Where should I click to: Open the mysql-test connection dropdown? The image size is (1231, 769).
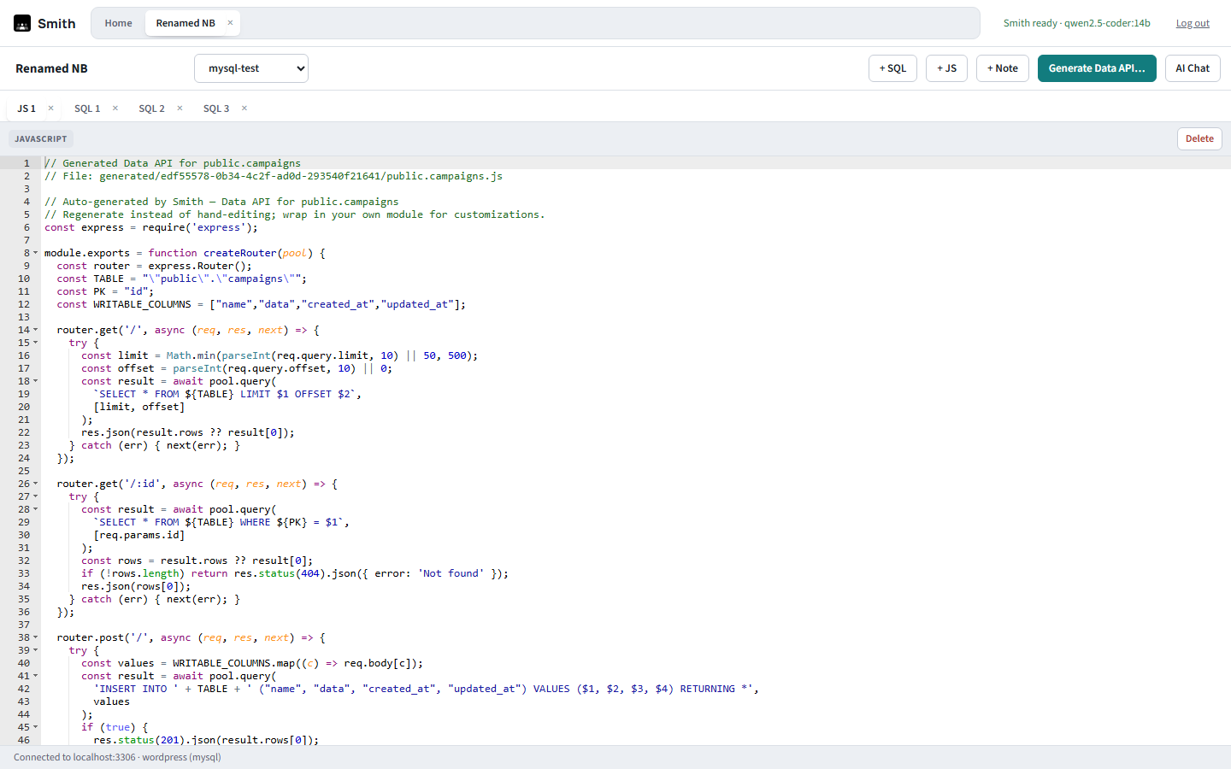pyautogui.click(x=251, y=68)
